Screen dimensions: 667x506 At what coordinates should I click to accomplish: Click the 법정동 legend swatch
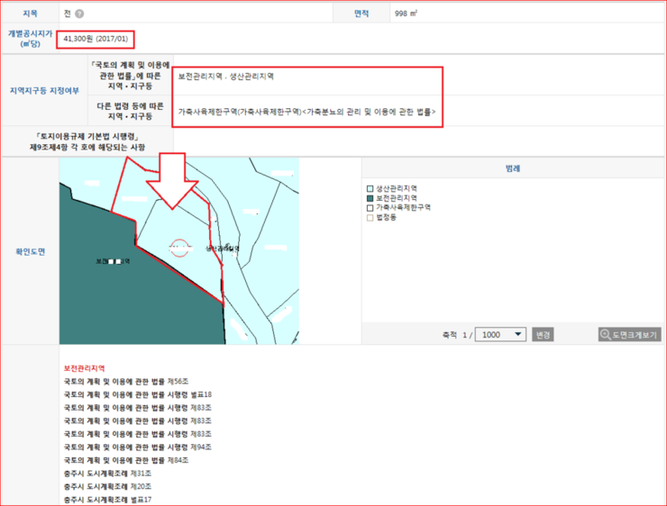click(x=370, y=218)
